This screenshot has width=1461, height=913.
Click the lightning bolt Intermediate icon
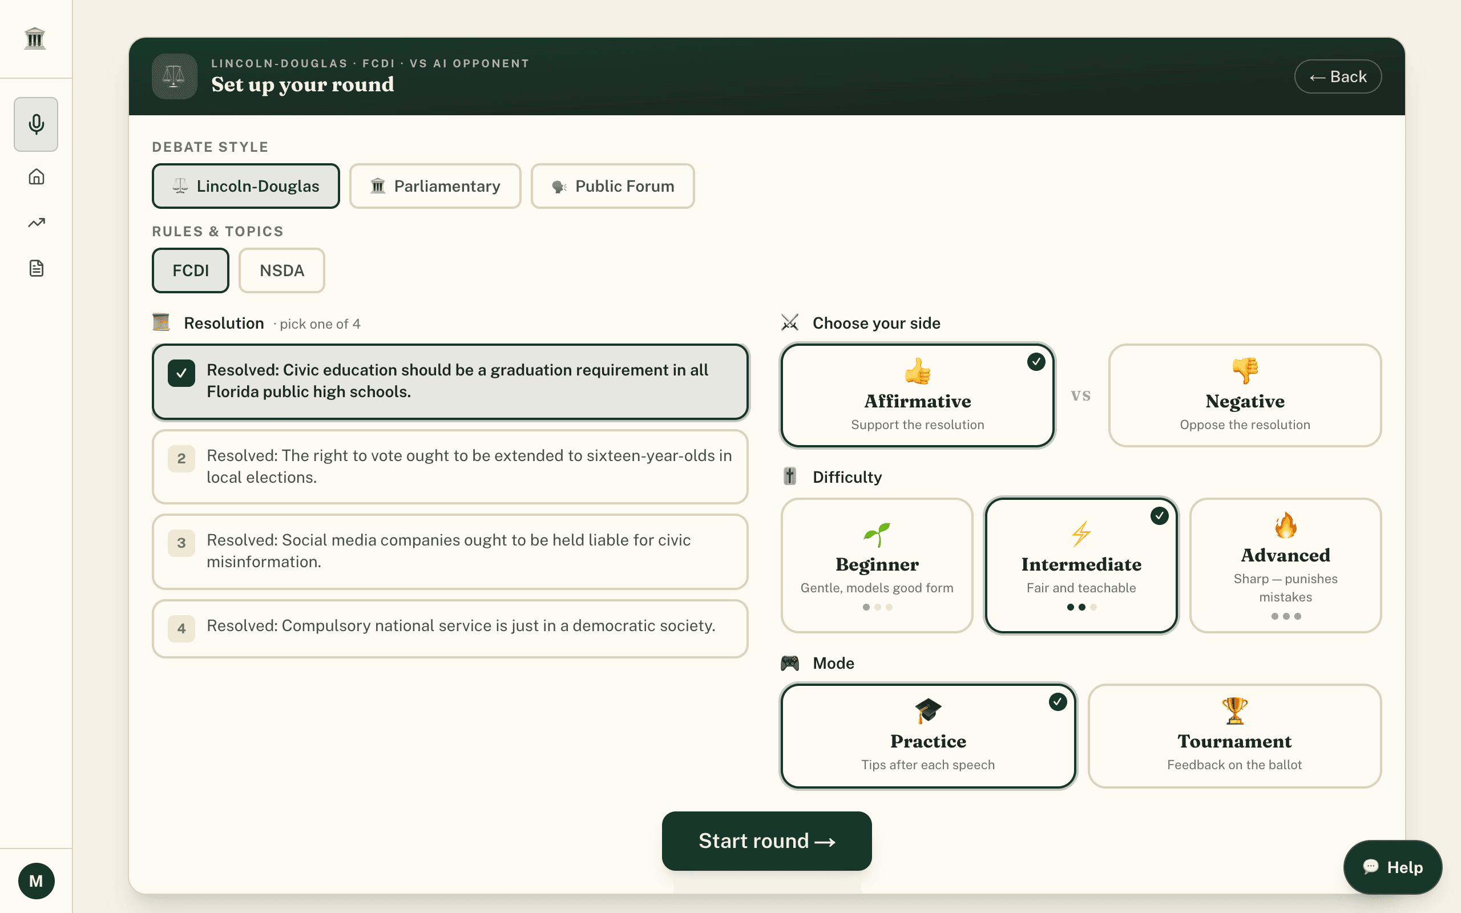coord(1081,535)
